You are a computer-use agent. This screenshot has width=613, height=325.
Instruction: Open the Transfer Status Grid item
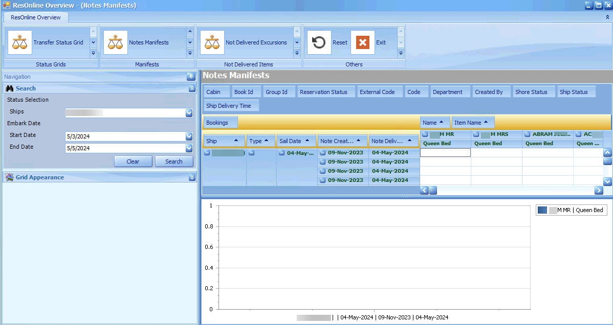click(x=46, y=42)
